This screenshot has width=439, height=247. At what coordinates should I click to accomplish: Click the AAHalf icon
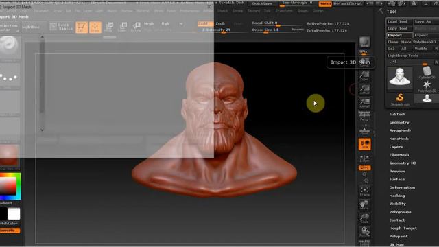tap(364, 102)
